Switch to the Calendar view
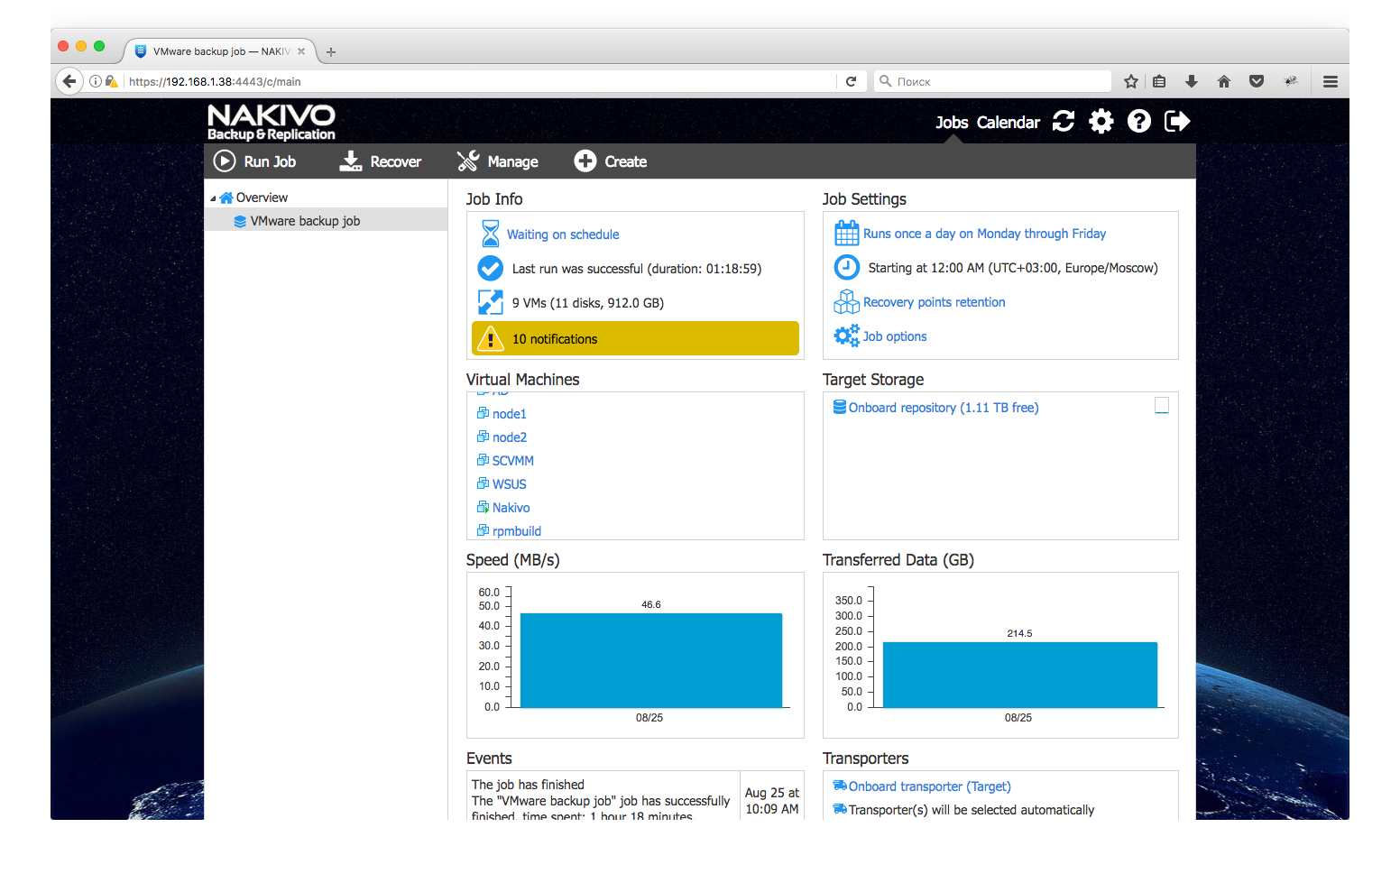Screen dimensions: 1400x892 pos(1008,123)
